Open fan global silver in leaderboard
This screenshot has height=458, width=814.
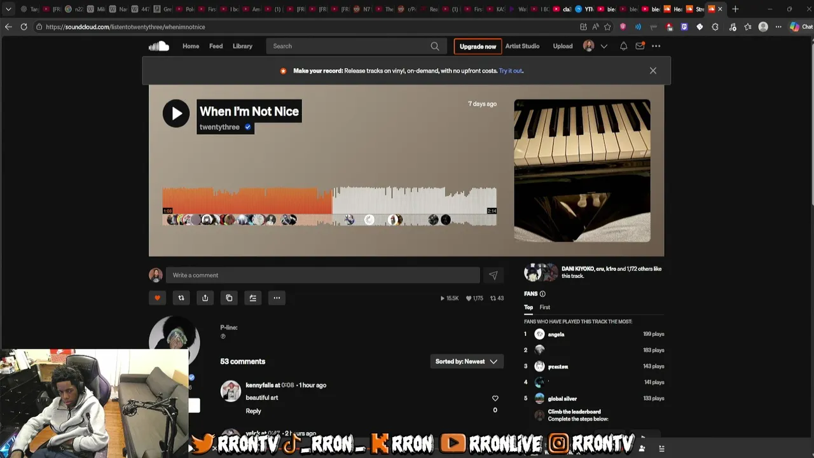562,399
